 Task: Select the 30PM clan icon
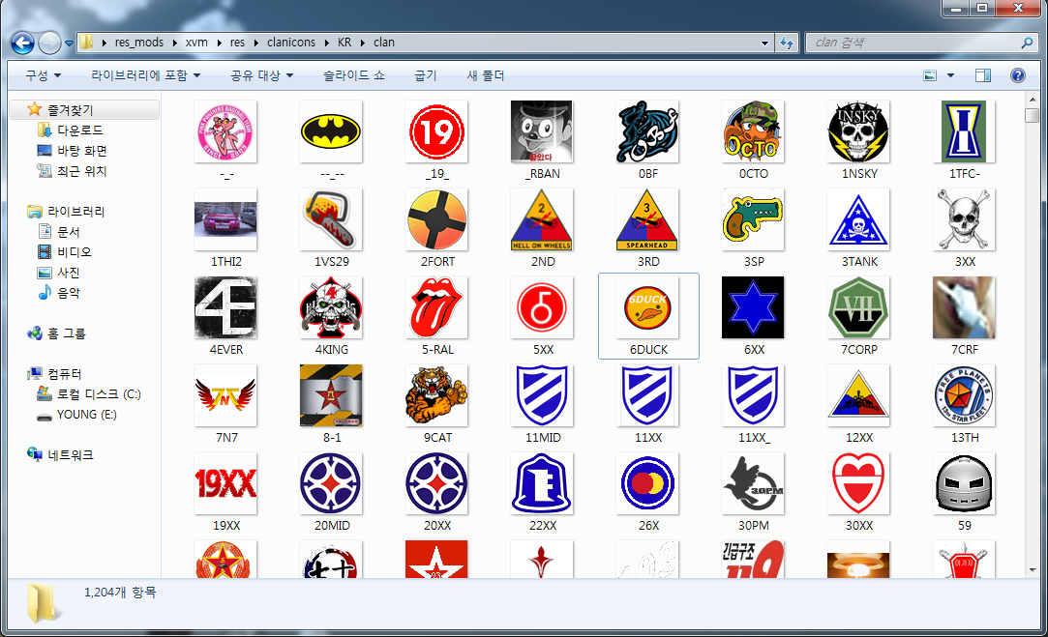point(753,483)
